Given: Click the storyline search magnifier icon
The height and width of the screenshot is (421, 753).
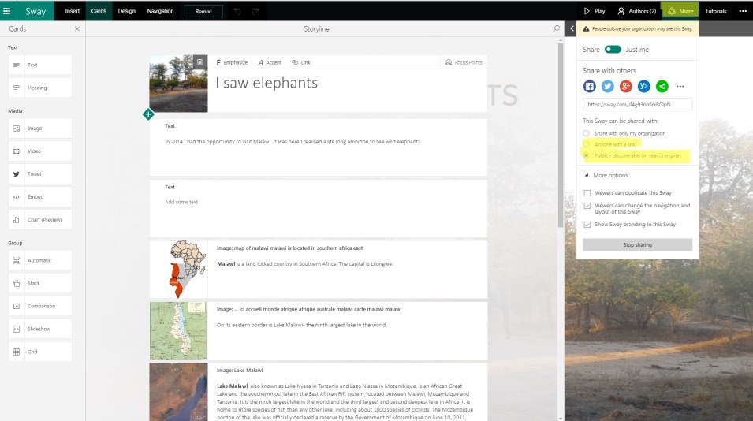Looking at the screenshot, I should pyautogui.click(x=557, y=29).
